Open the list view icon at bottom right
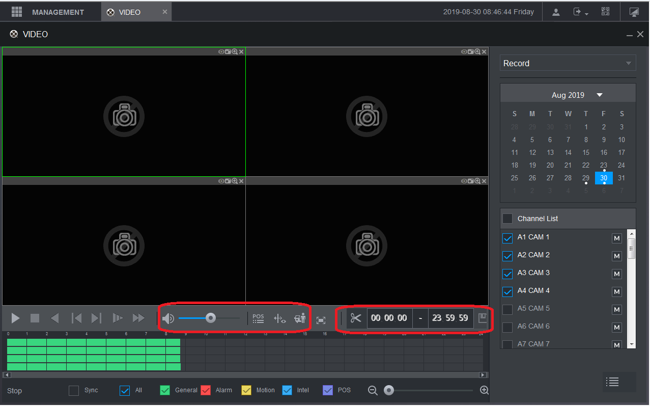 pyautogui.click(x=613, y=382)
